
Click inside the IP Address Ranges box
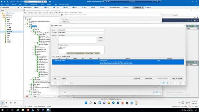tap(81, 50)
